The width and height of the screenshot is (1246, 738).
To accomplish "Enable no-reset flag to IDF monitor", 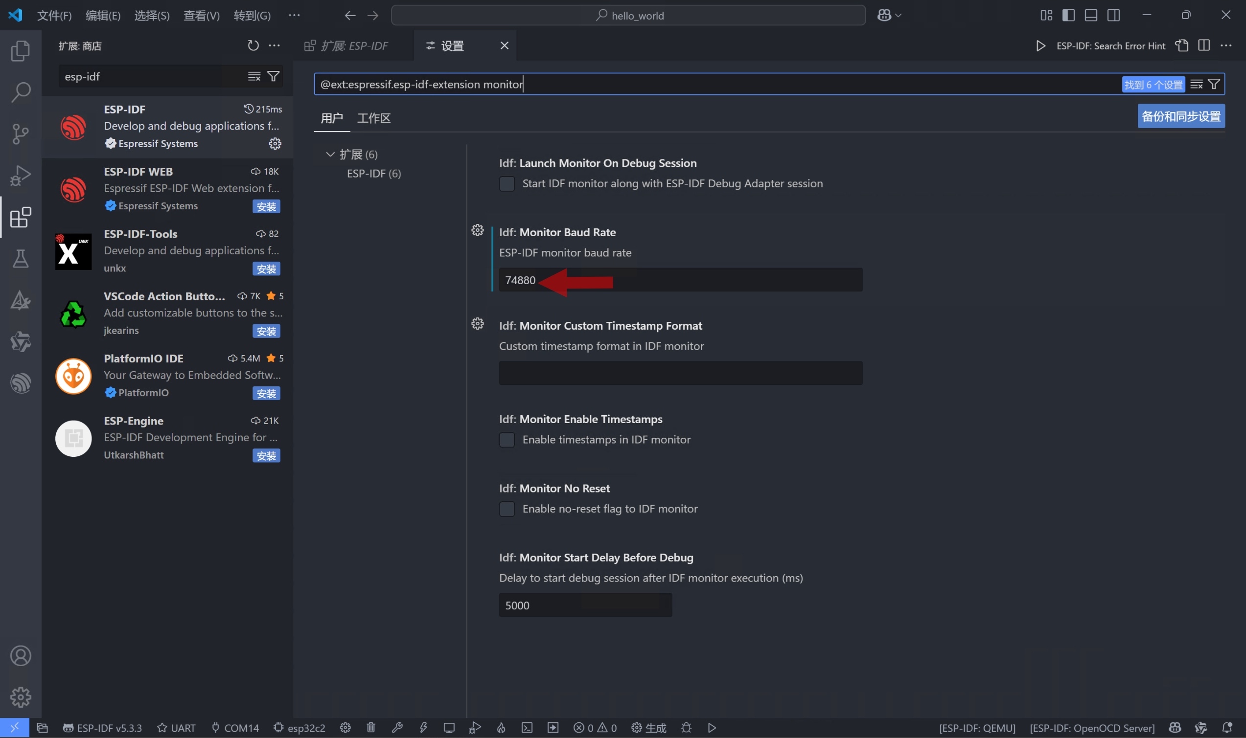I will [x=507, y=509].
